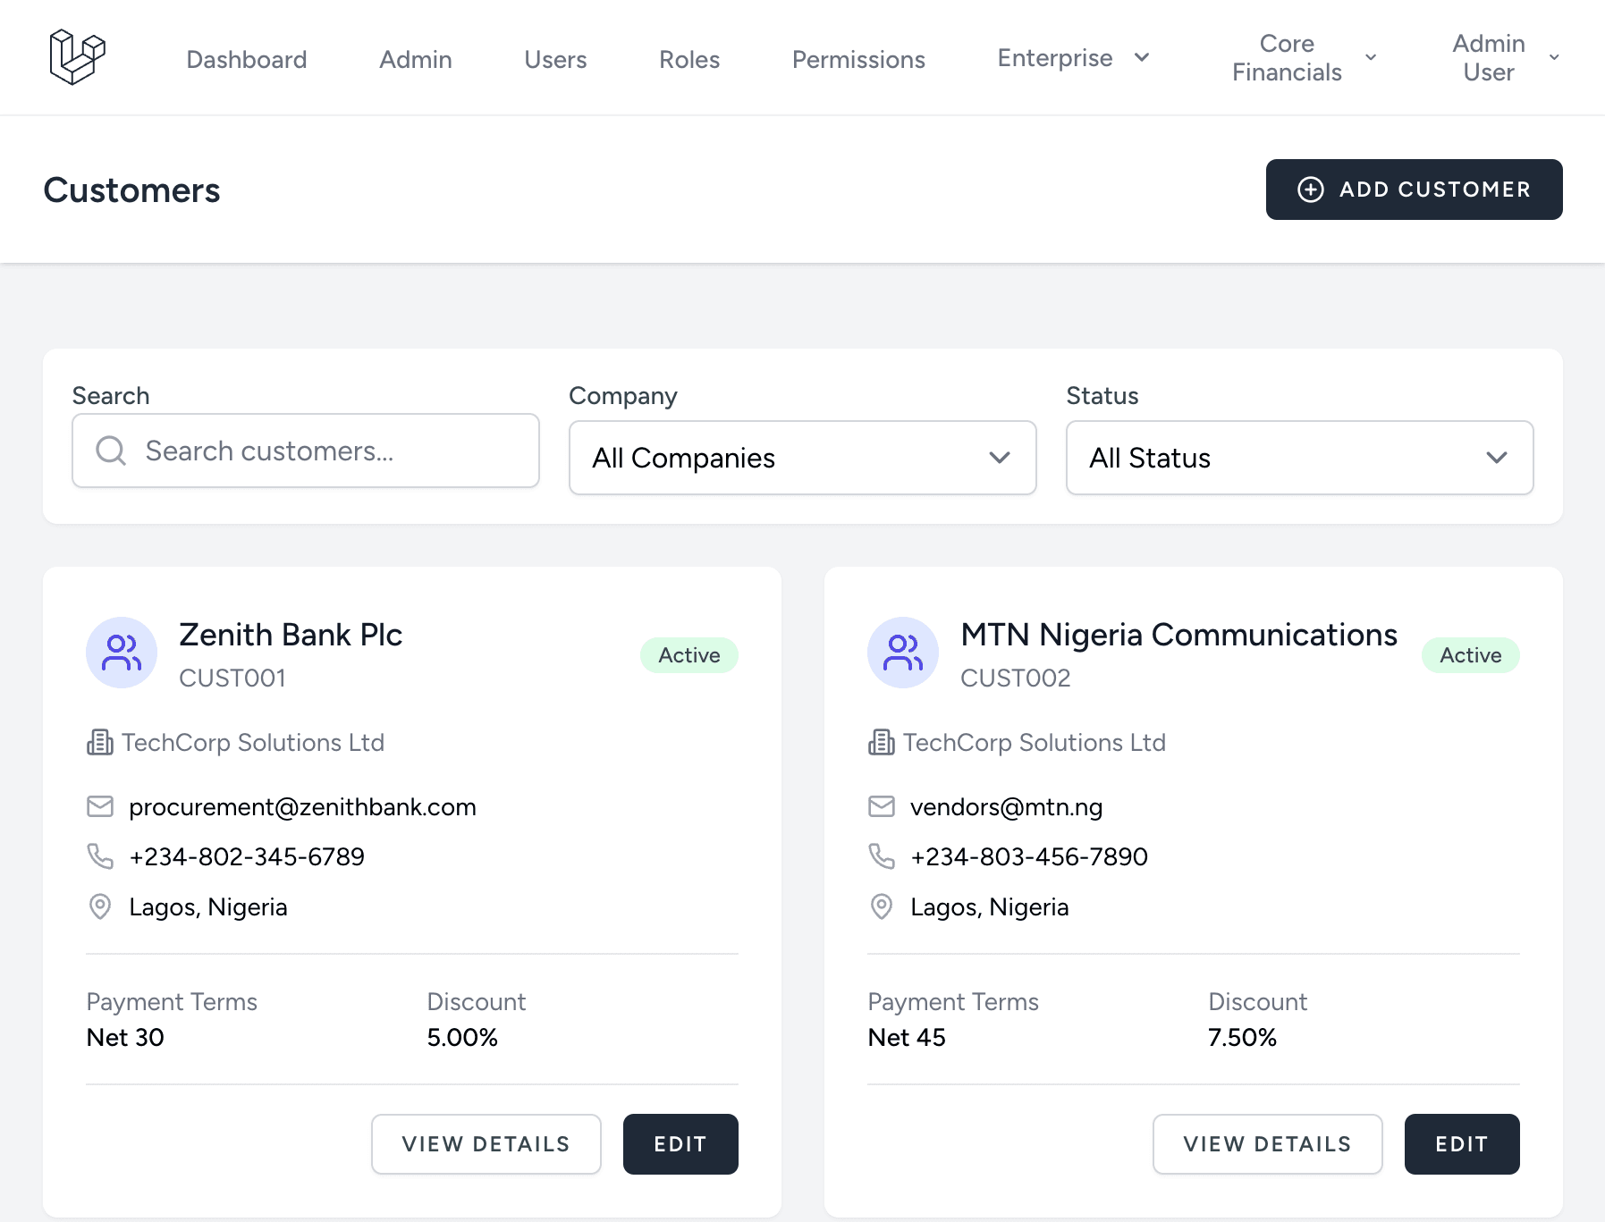This screenshot has width=1605, height=1222.
Task: Click procurement@zenithbank.com email
Action: (302, 806)
